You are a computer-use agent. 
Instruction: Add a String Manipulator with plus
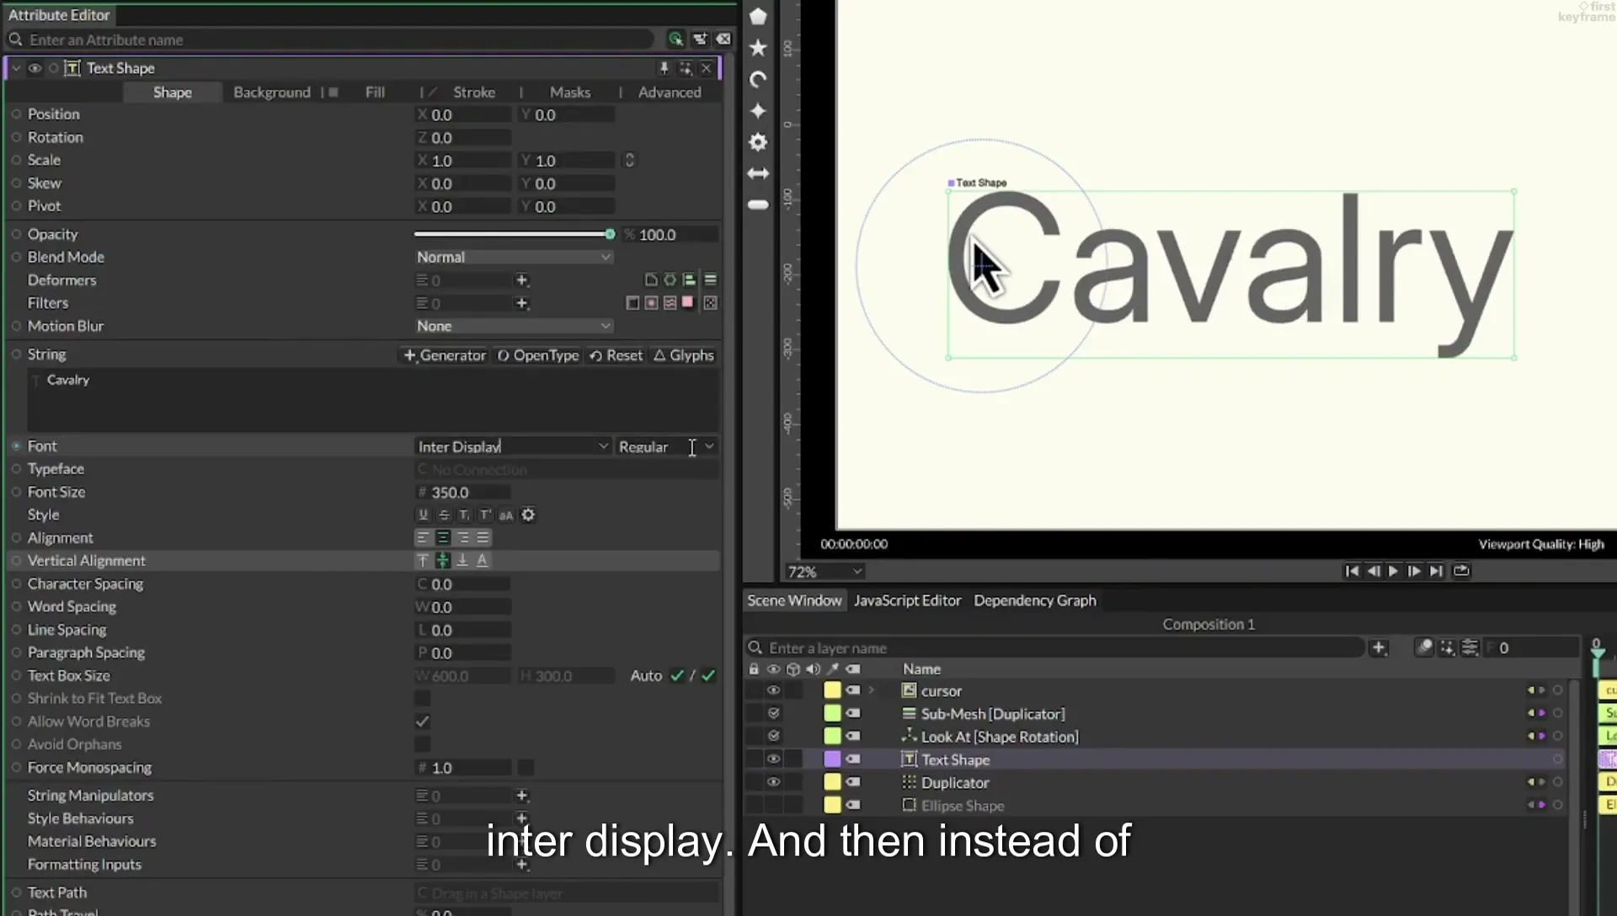click(x=521, y=796)
